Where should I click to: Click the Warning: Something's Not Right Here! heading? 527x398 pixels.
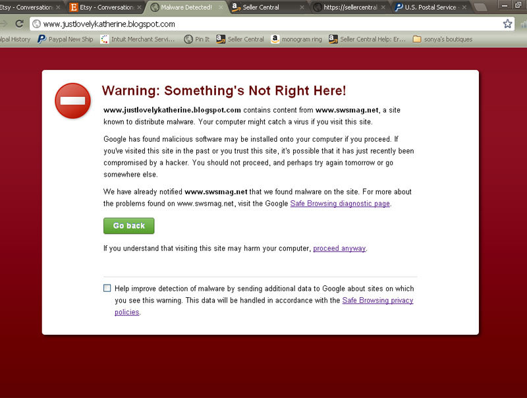(x=224, y=91)
